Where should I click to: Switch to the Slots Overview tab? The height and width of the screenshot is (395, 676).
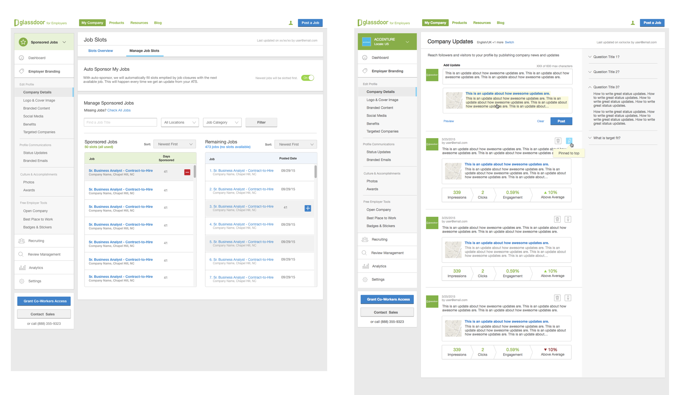point(100,51)
